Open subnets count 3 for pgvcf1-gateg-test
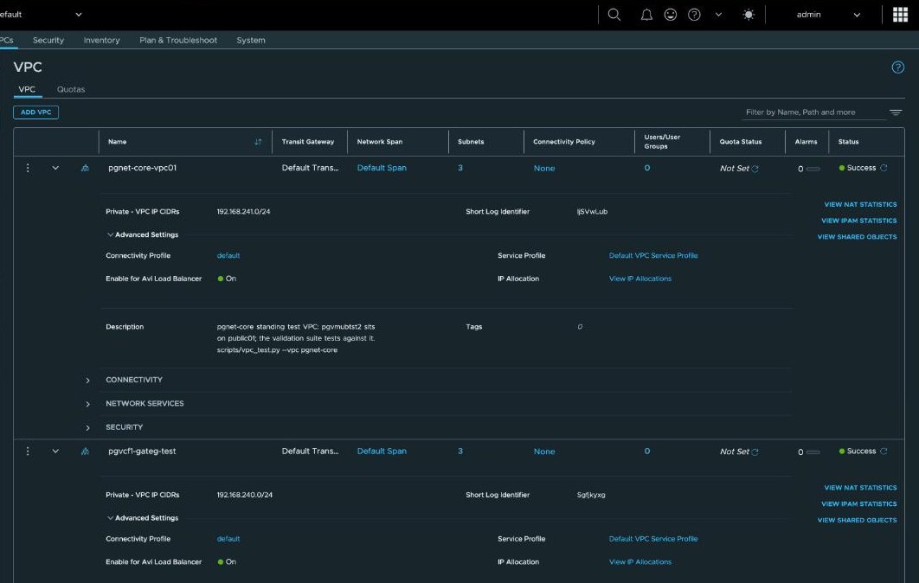 pyautogui.click(x=460, y=452)
